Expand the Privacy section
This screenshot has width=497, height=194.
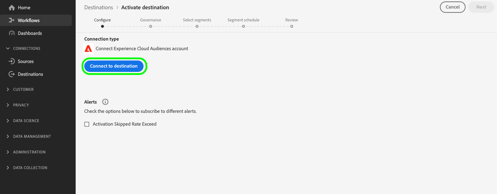coord(8,105)
